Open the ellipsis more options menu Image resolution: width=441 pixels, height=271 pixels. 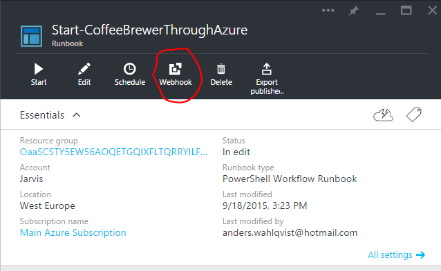pos(328,10)
